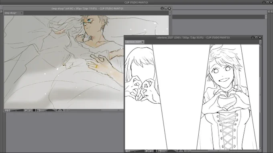Click the sleep elisop rotation angle field
Image resolution: width=273 pixels, height=153 pixels.
point(39,110)
